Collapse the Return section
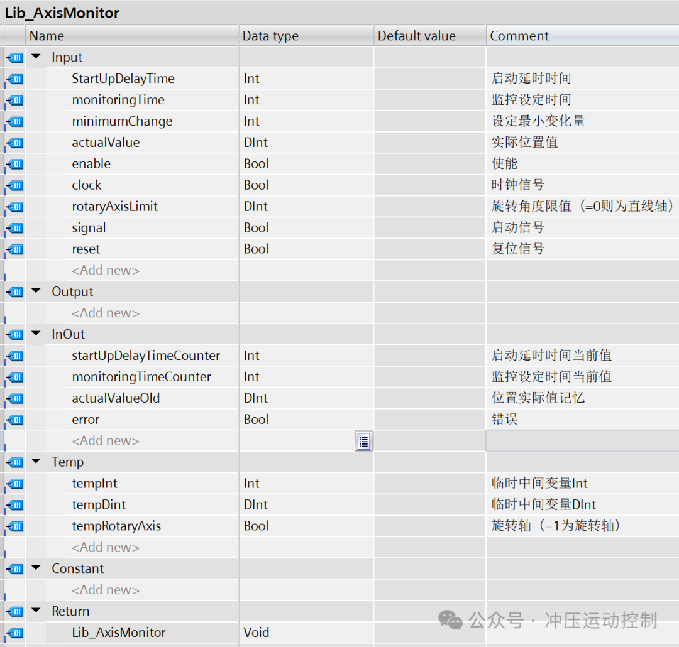Image resolution: width=679 pixels, height=647 pixels. [36, 611]
